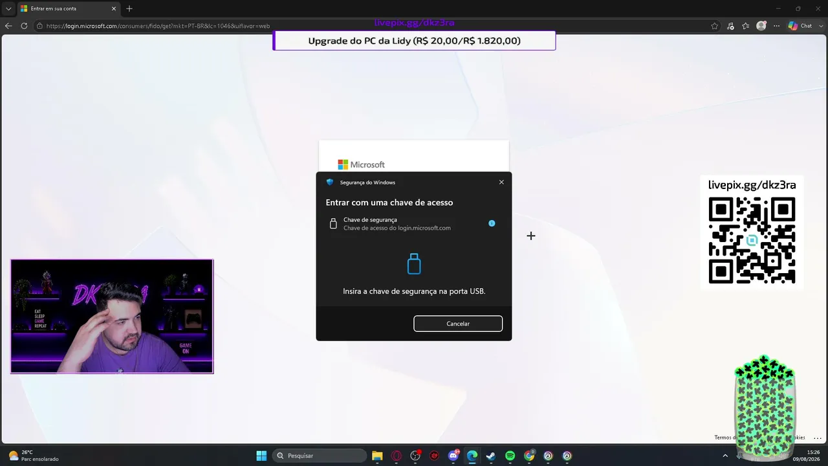Bookmark this page with the star icon

tap(715, 26)
